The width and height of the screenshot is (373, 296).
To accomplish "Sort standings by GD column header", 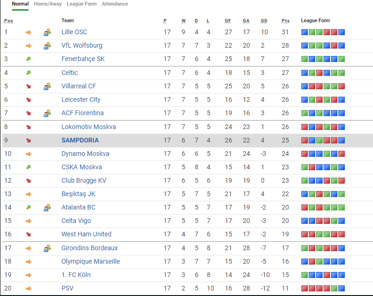I will [x=264, y=20].
